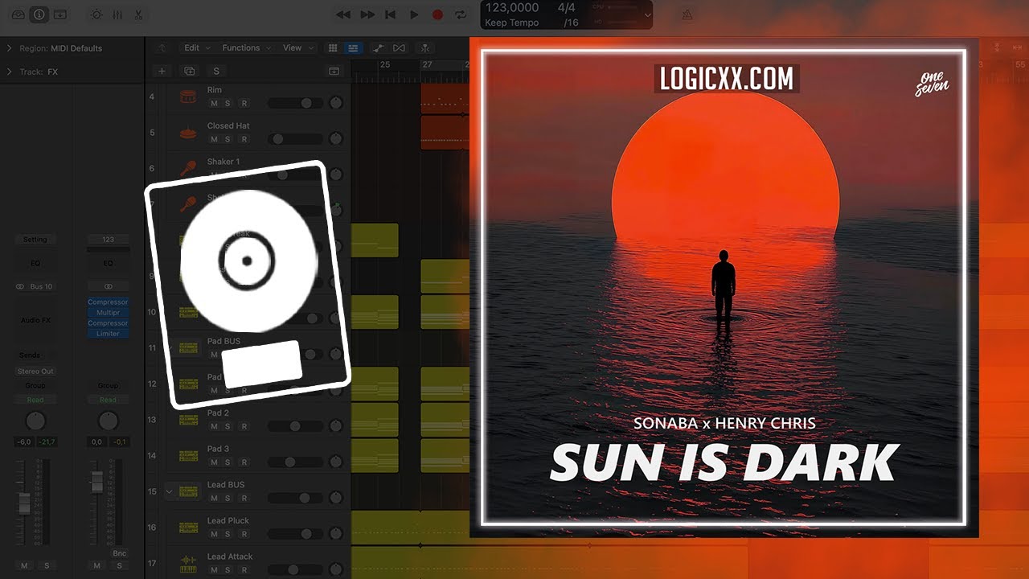This screenshot has width=1029, height=579.
Task: Click the Toolbar display icon
Action: tap(59, 14)
